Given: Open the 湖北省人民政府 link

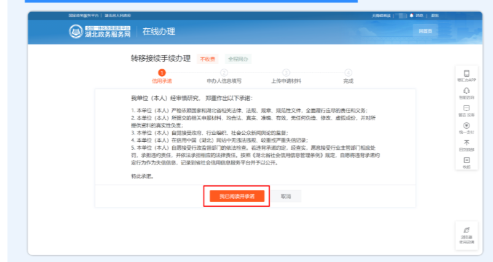Looking at the screenshot, I should (117, 15).
